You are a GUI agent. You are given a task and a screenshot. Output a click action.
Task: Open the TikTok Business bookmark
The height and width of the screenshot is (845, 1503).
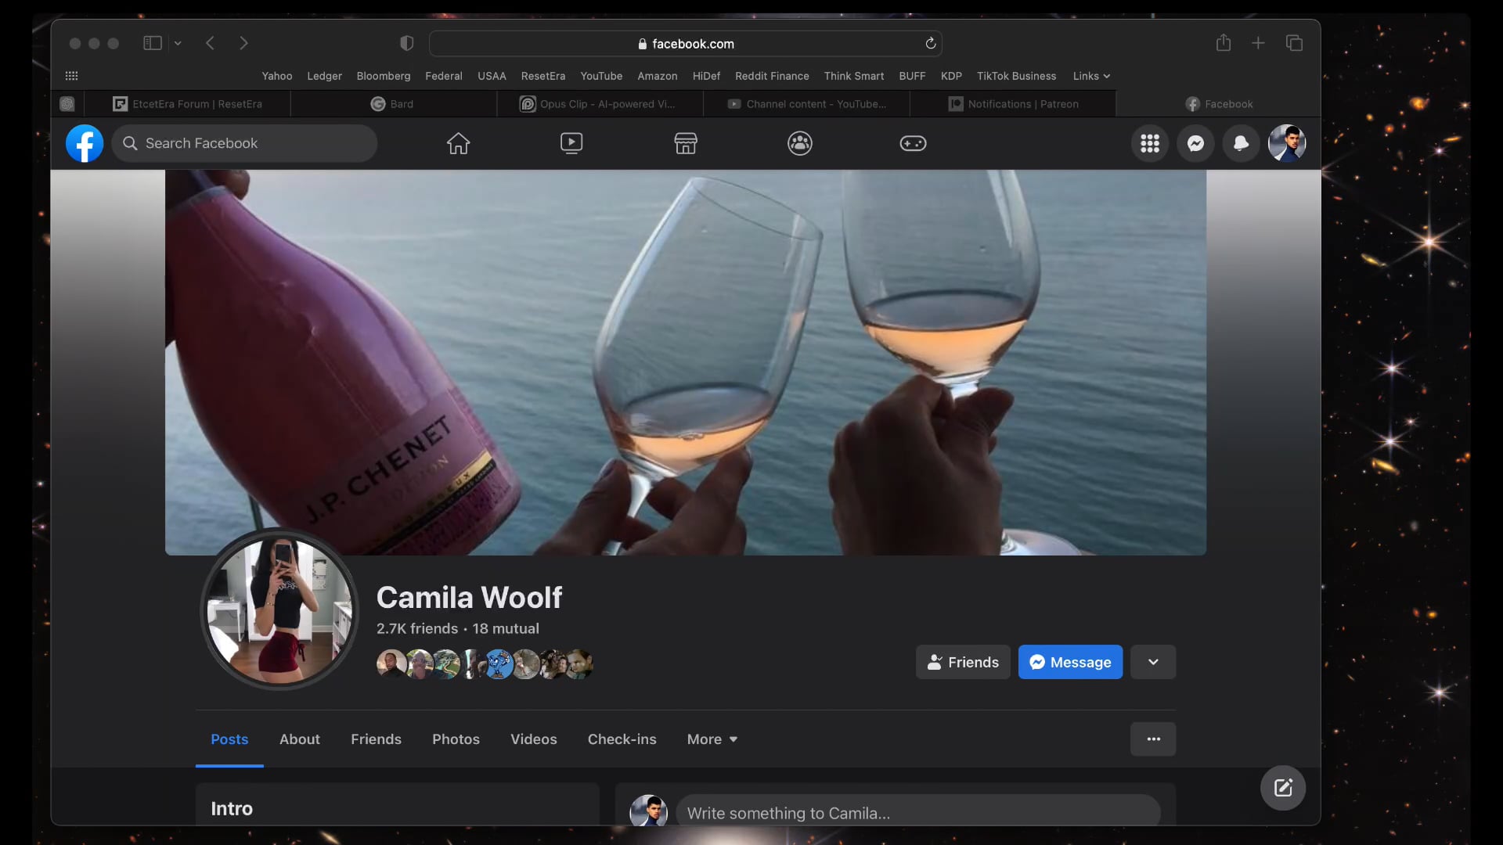coord(1016,76)
